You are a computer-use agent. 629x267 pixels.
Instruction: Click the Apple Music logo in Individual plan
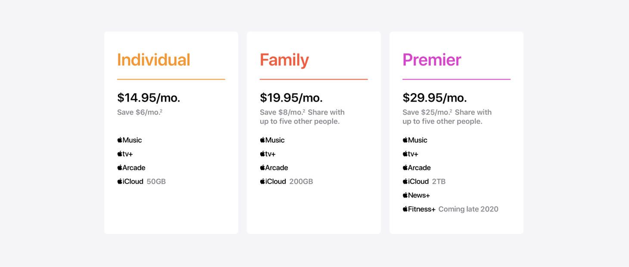[129, 140]
